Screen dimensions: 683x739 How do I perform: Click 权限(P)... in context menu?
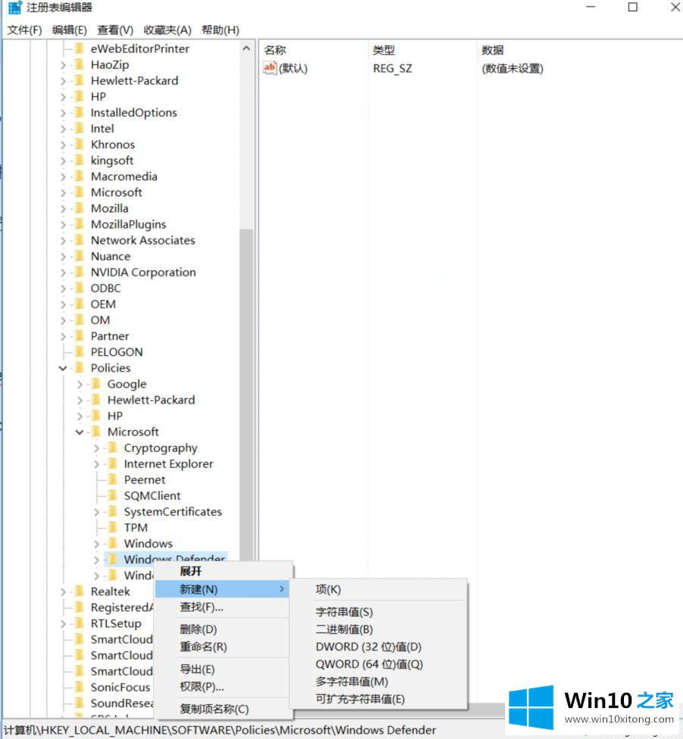tap(201, 687)
